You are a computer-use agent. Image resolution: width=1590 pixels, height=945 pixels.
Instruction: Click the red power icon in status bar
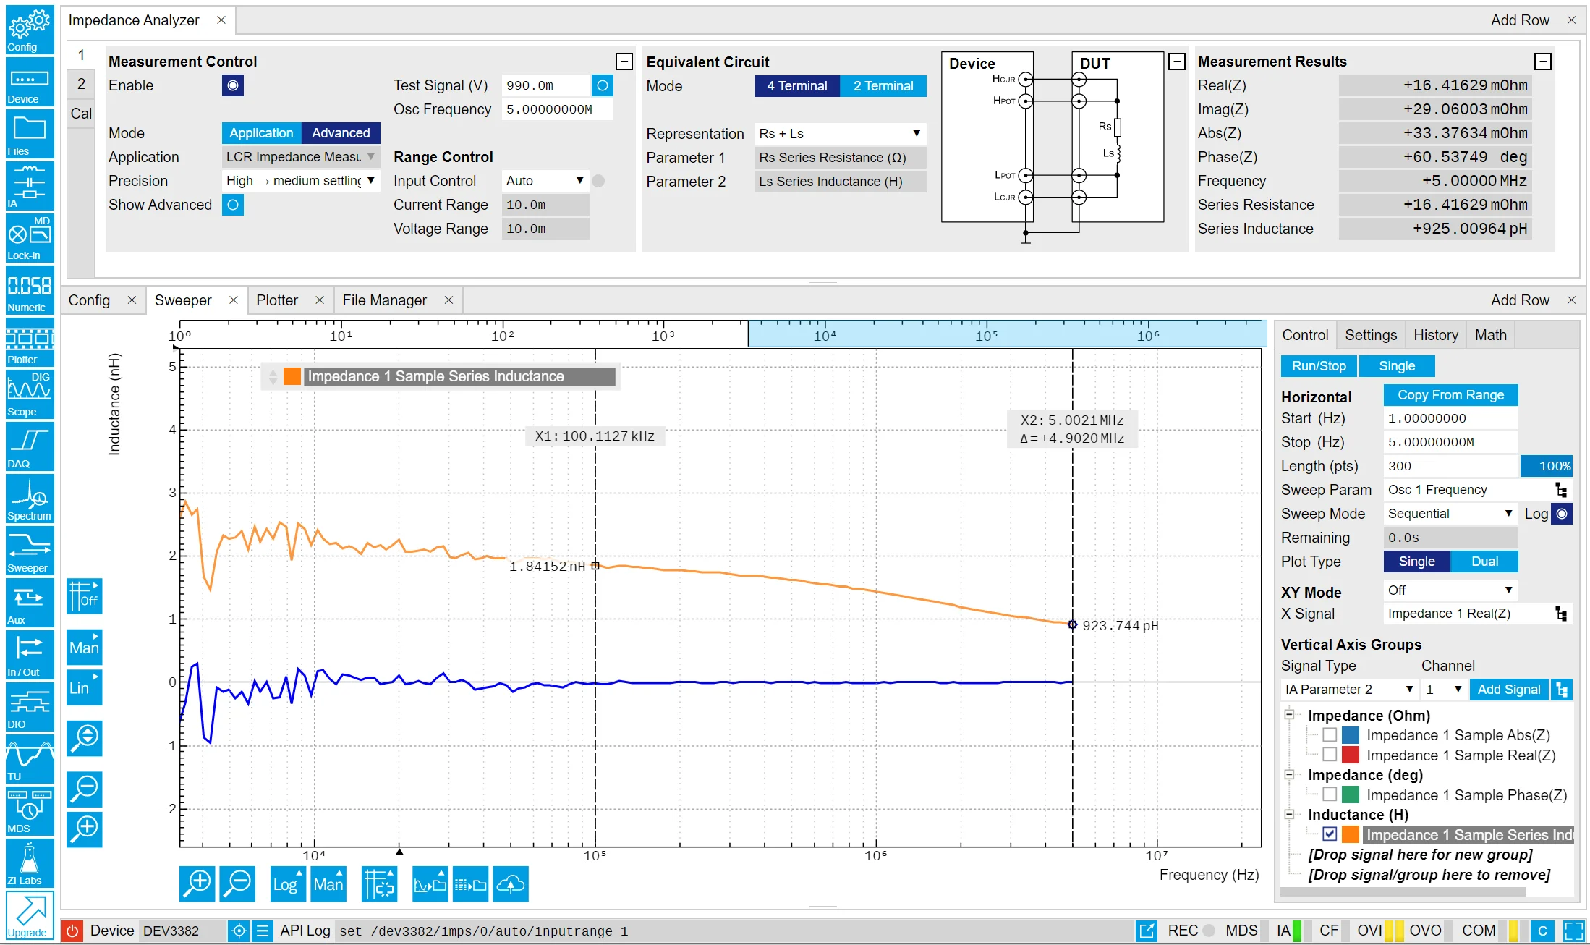(72, 931)
